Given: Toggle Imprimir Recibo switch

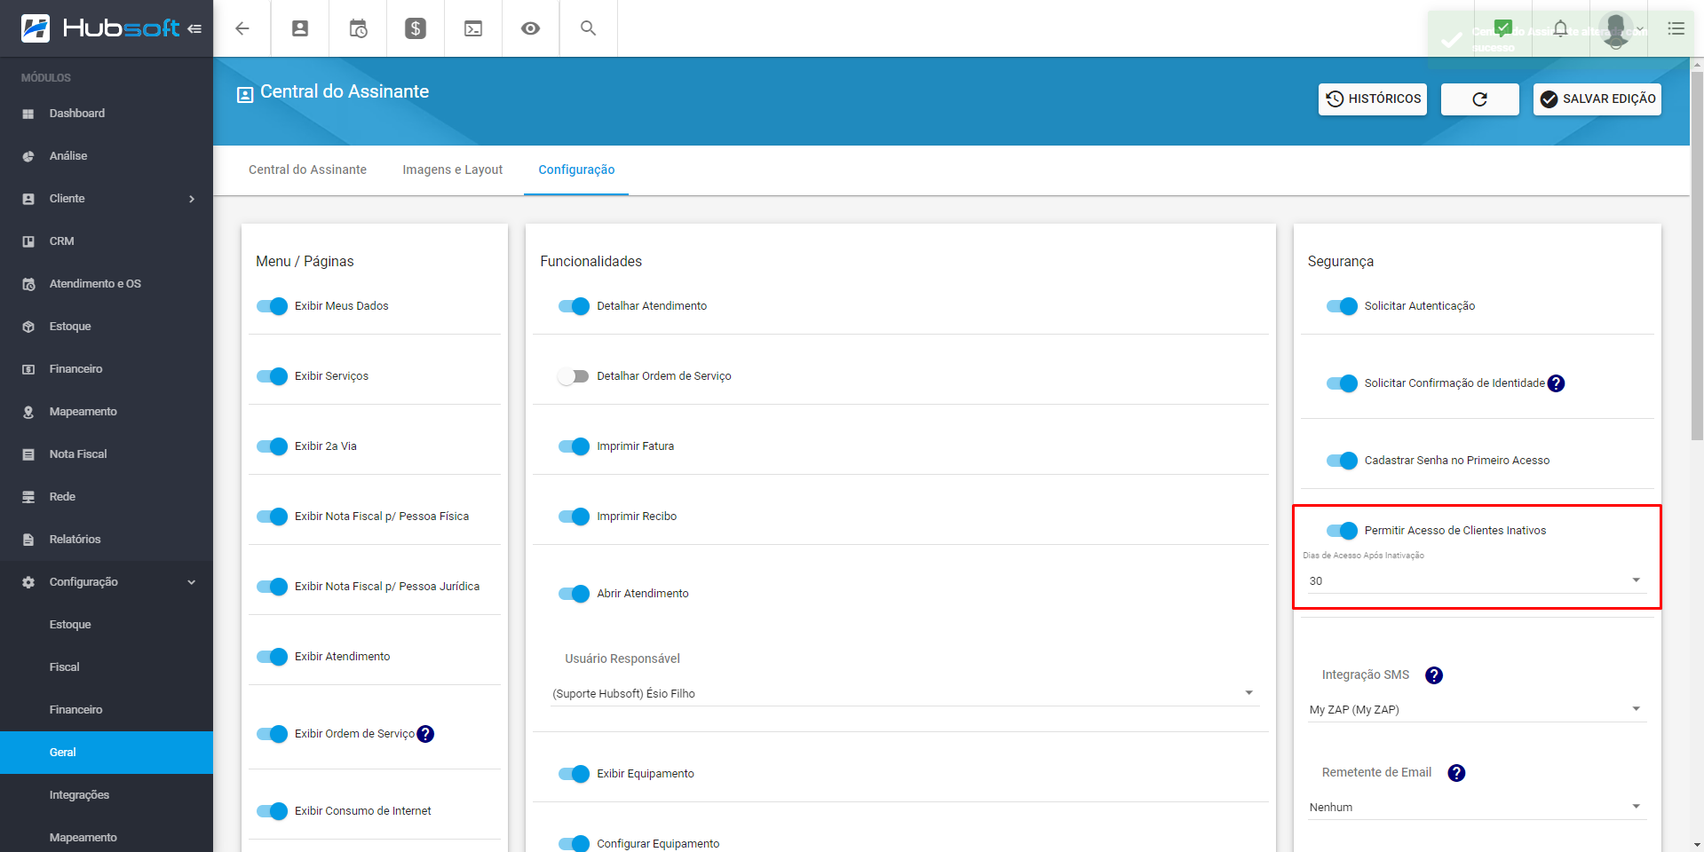Looking at the screenshot, I should 574,517.
